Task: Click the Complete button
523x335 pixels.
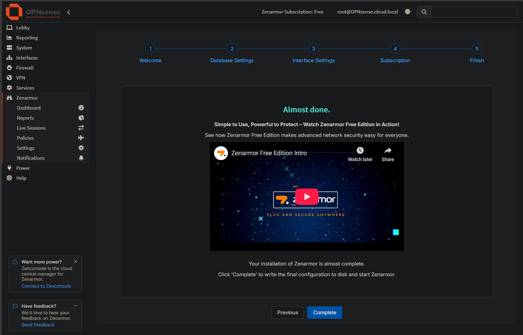Action: (325, 313)
